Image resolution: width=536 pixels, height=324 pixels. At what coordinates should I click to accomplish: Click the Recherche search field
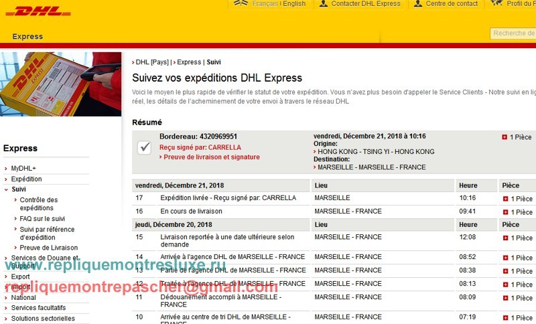[513, 33]
